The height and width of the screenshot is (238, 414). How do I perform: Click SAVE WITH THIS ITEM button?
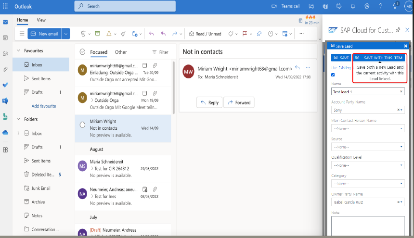click(x=379, y=58)
